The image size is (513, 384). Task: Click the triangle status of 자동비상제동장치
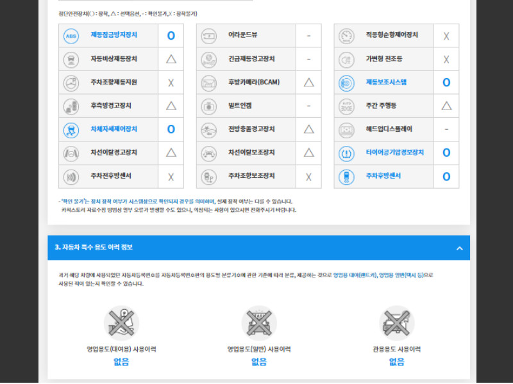click(x=171, y=59)
